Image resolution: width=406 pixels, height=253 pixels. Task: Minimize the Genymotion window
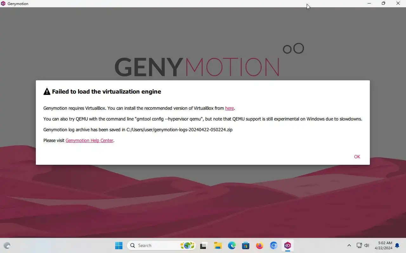click(369, 3)
